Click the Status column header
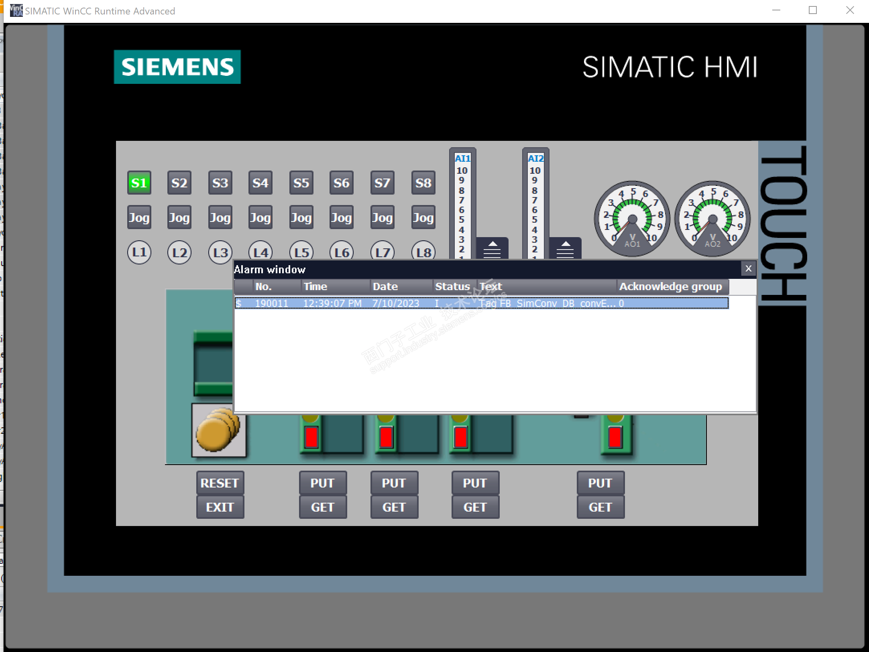This screenshot has width=869, height=652. [x=454, y=286]
